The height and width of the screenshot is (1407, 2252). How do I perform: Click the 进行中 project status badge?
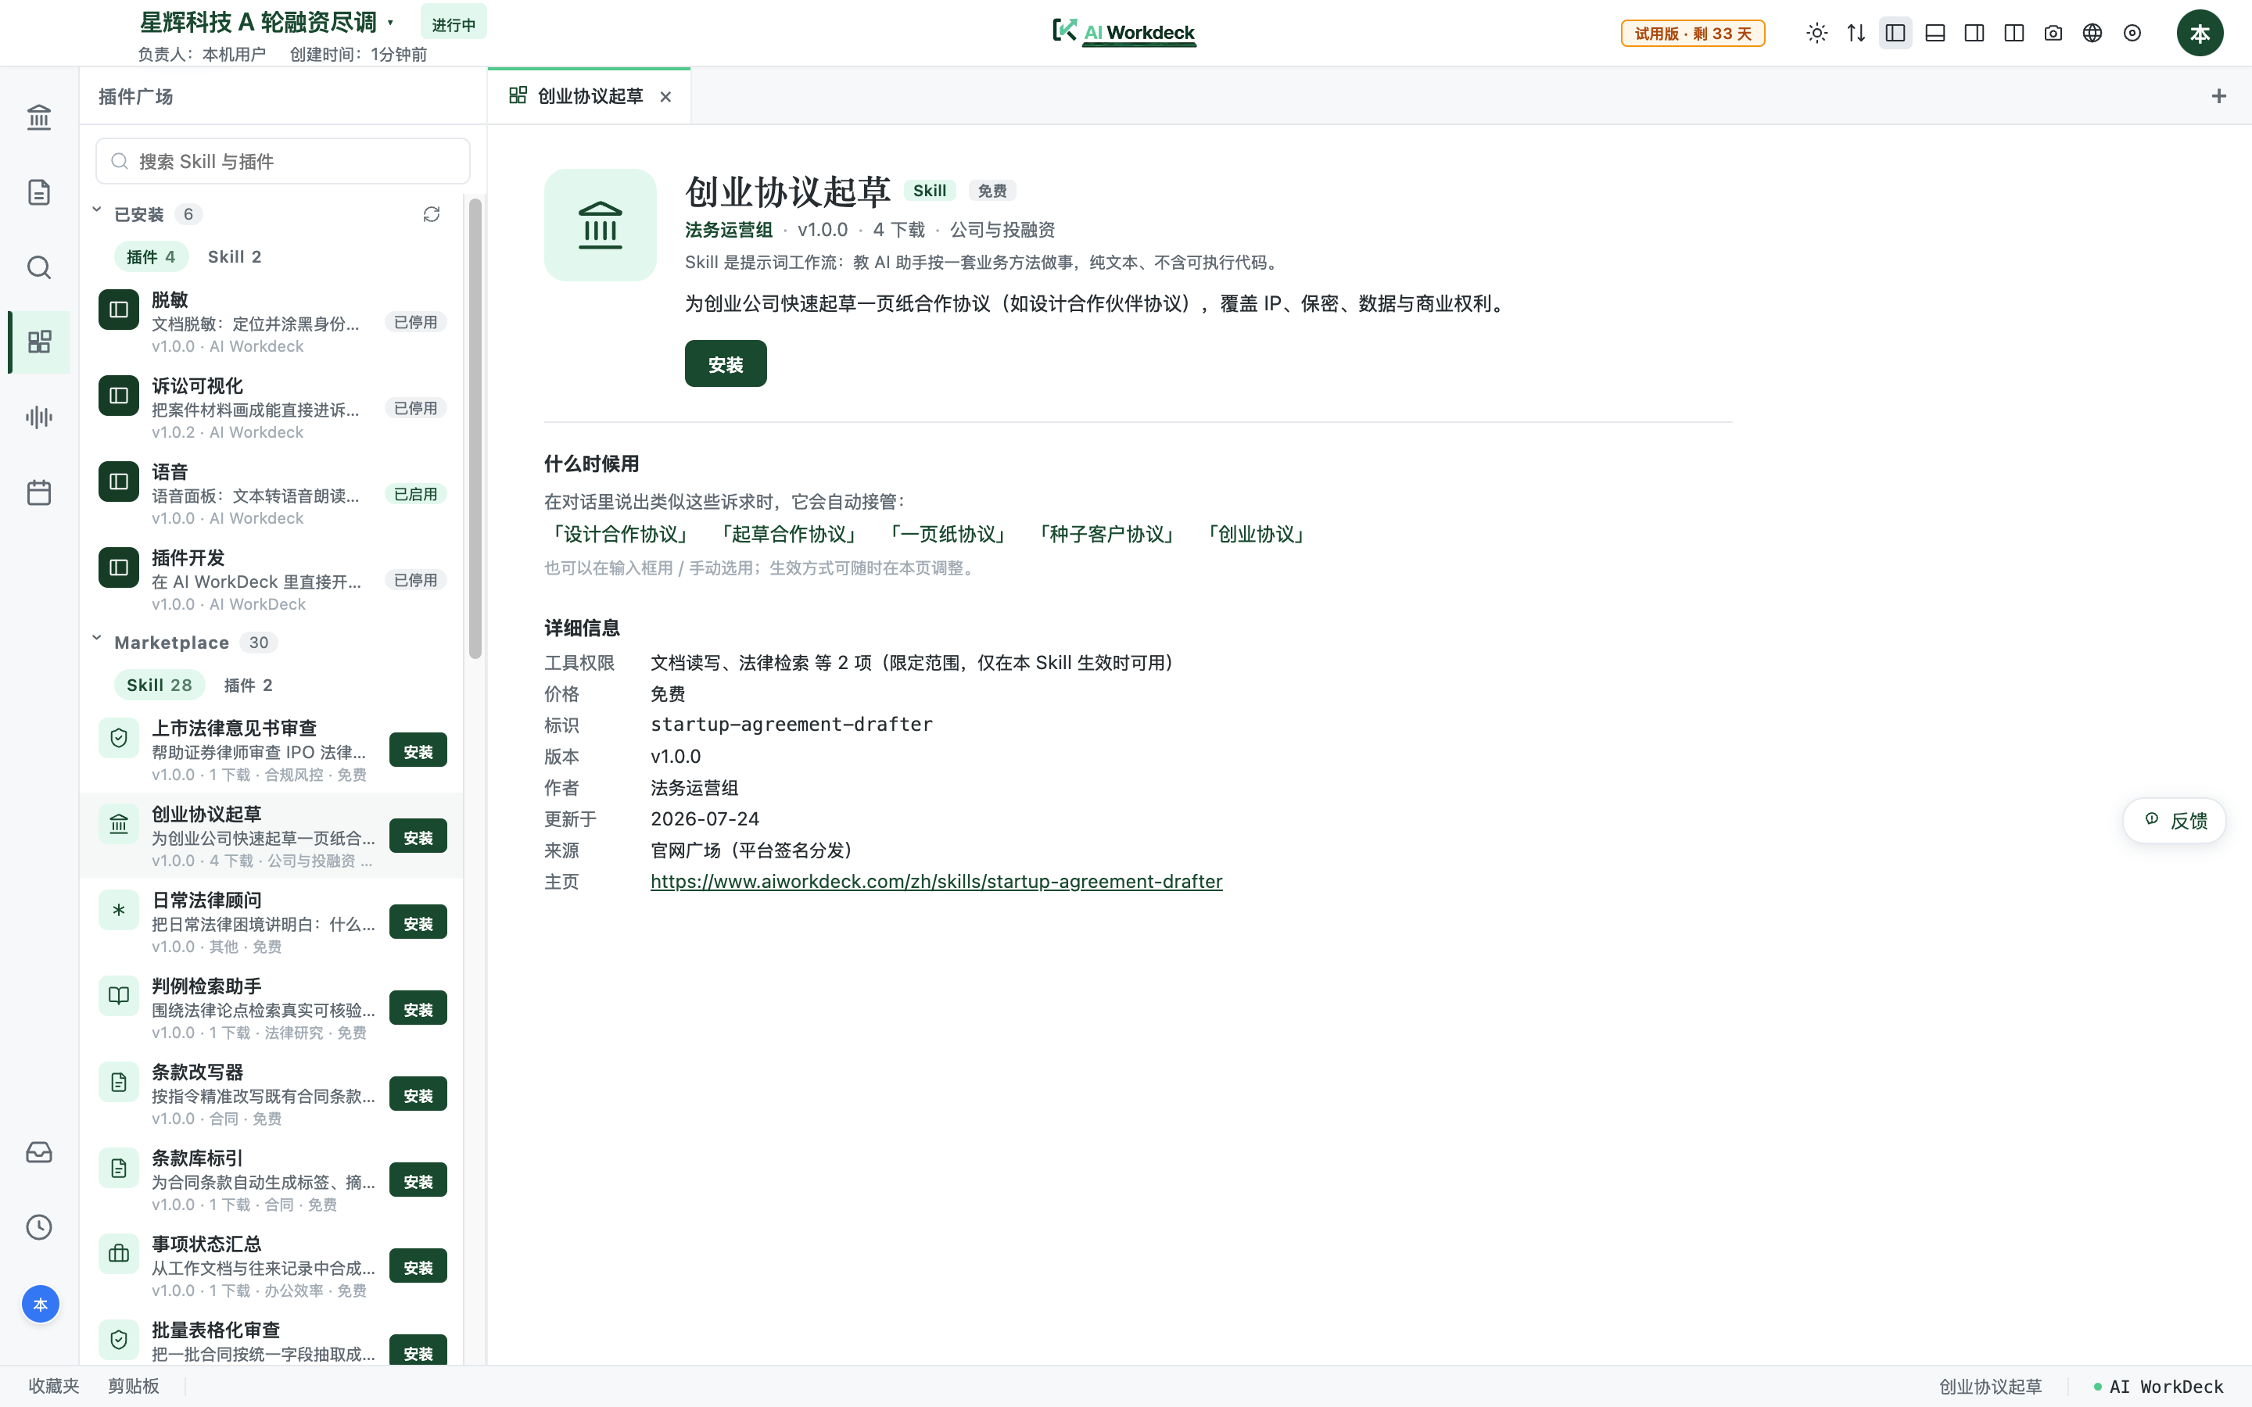pos(454,24)
